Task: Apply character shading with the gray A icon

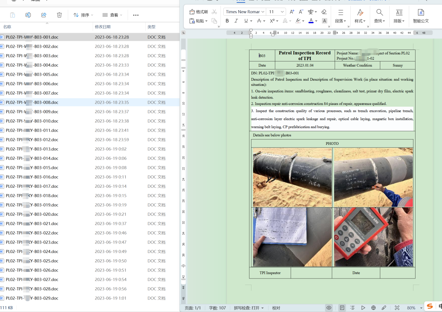Action: (x=324, y=21)
